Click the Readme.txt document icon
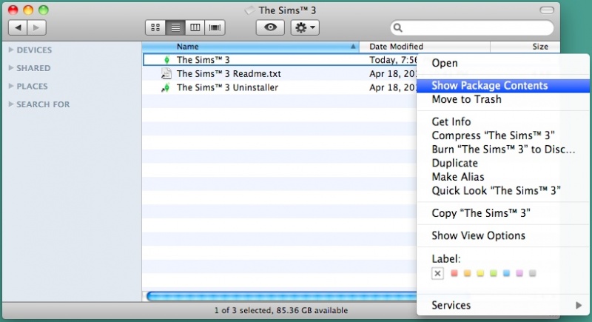This screenshot has width=592, height=322. pyautogui.click(x=166, y=73)
